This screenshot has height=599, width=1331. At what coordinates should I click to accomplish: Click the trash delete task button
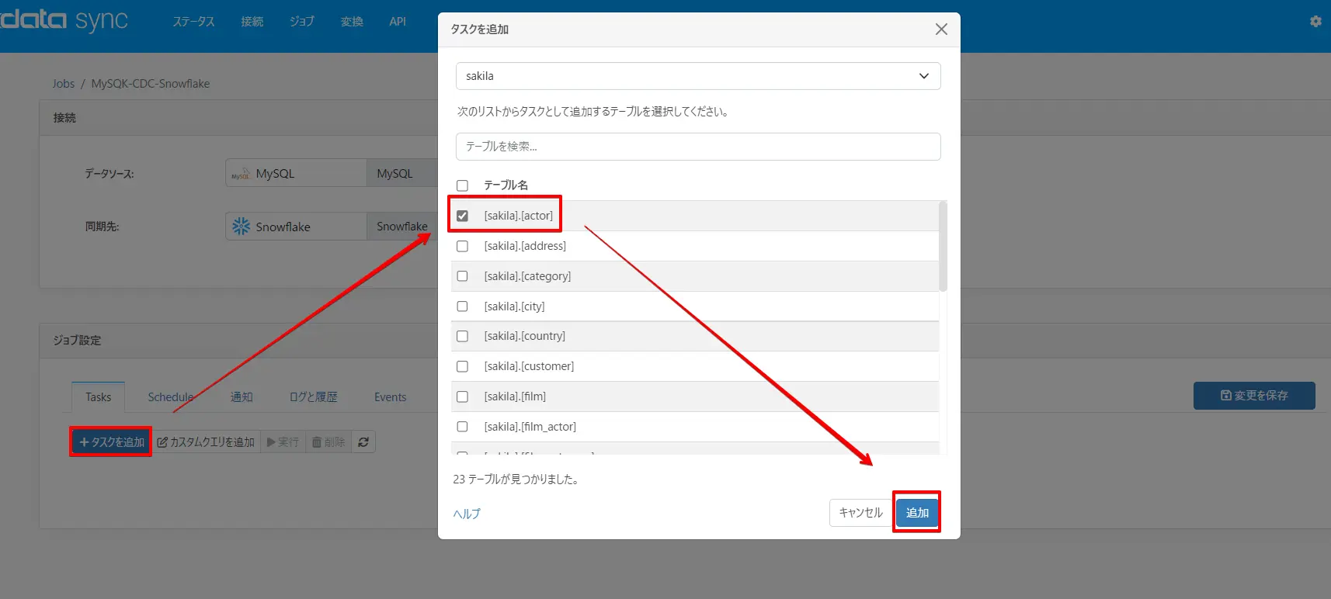point(328,442)
